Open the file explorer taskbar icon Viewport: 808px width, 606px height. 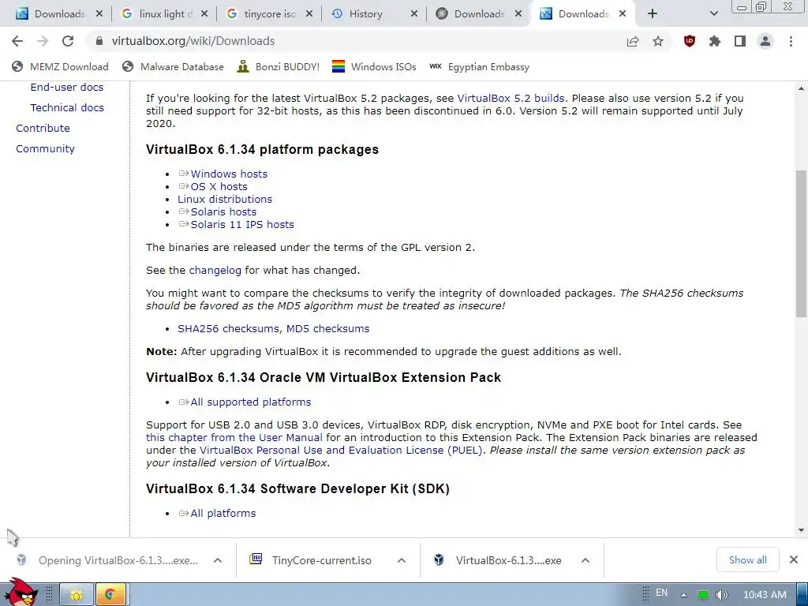click(77, 595)
